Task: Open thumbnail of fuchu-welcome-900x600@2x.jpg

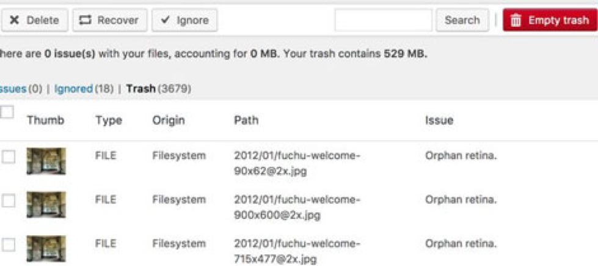Action: click(46, 205)
